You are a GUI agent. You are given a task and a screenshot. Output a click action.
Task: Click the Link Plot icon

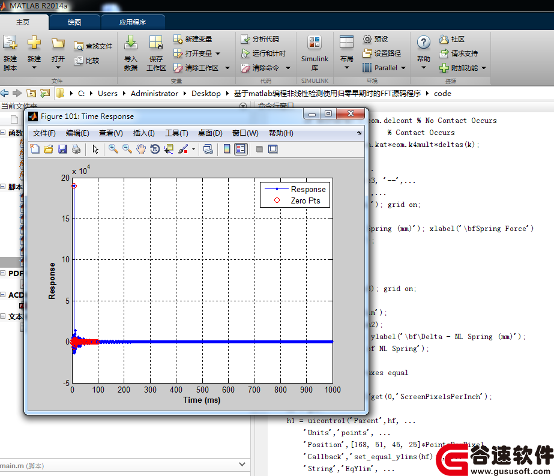coord(208,149)
